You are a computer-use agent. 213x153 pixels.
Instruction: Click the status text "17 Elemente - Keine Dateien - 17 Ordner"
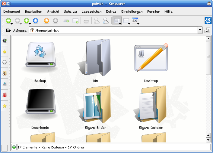51,147
